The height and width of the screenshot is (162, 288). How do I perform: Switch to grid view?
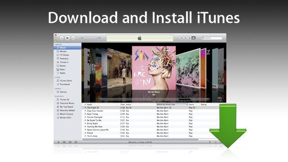189,38
